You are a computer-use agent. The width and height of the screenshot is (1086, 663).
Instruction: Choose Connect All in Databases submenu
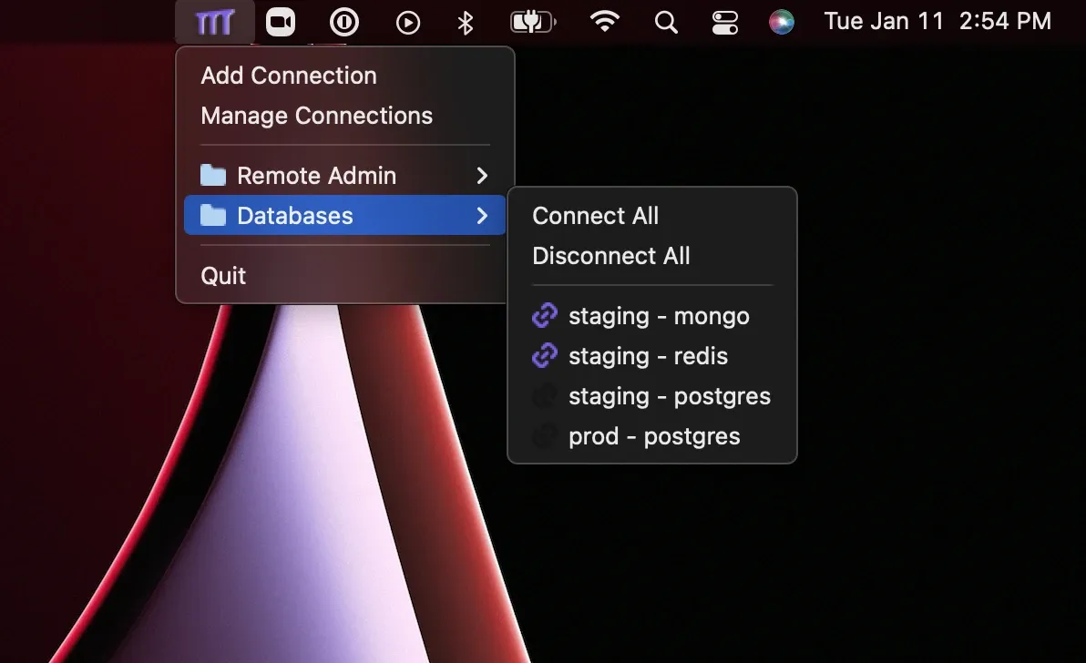point(651,216)
